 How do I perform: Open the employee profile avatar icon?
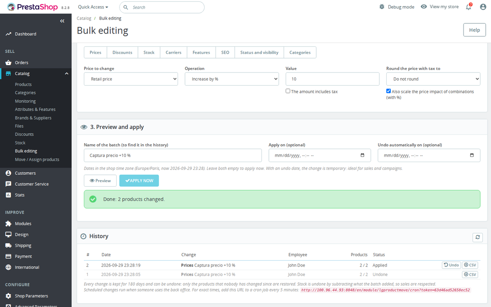coord(482,7)
